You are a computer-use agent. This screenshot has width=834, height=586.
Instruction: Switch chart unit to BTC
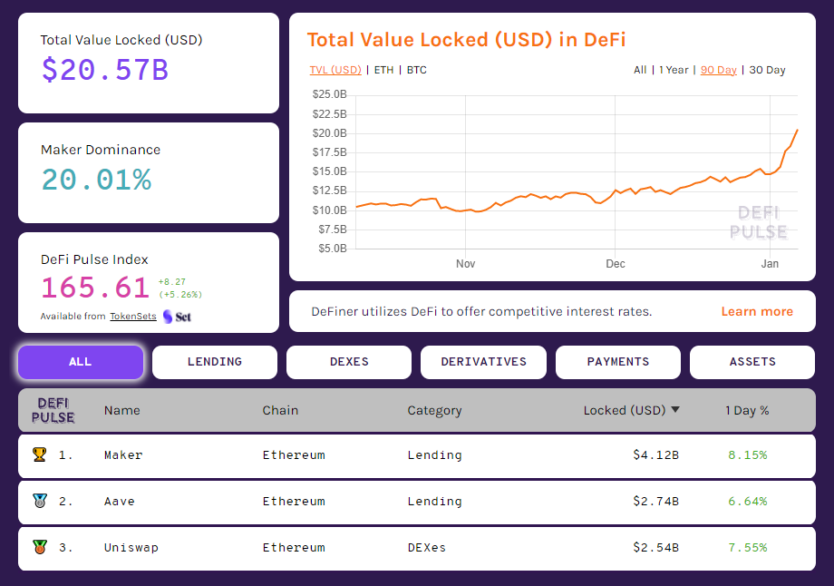click(416, 70)
